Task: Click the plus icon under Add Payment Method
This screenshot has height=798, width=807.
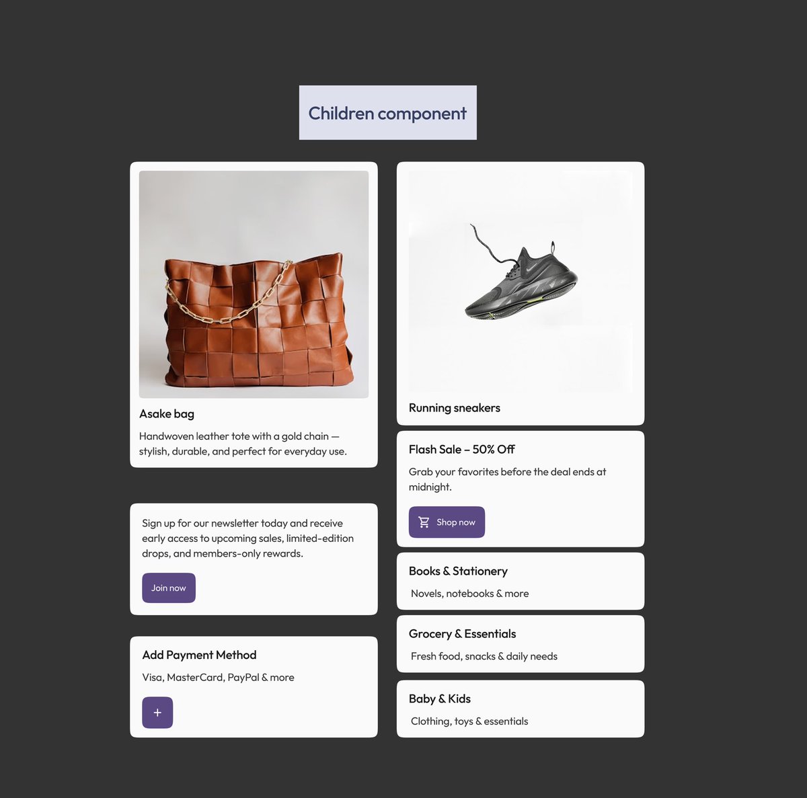Action: [x=157, y=713]
